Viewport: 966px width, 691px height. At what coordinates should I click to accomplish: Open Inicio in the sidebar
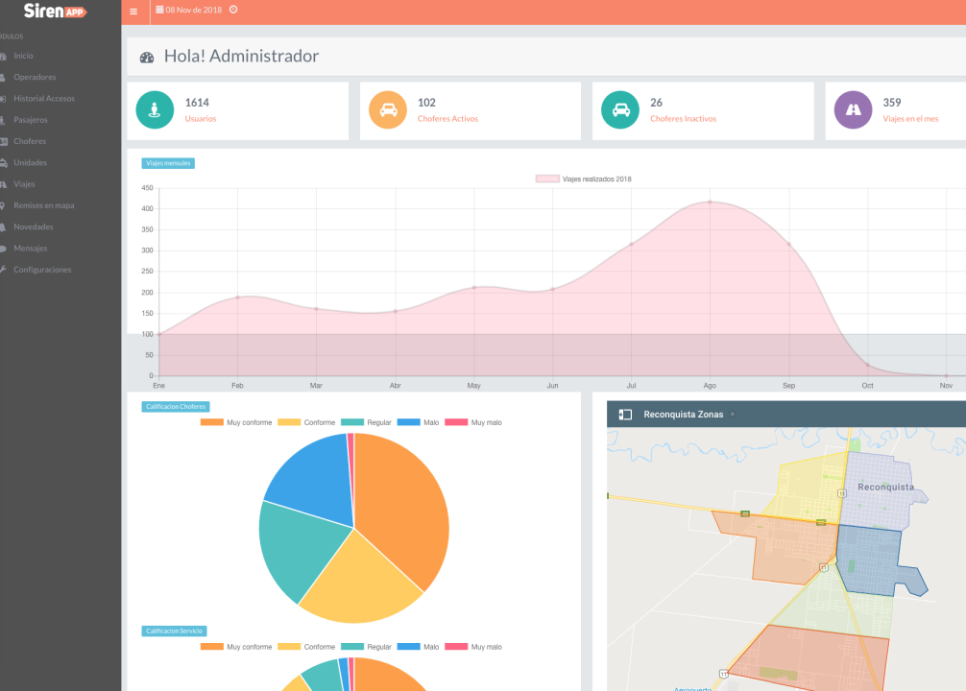[23, 56]
